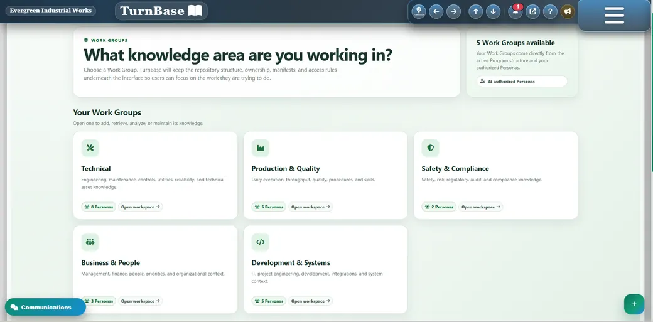This screenshot has width=653, height=322.
Task: Click the Evergreen Industrial Works label
Action: click(x=50, y=11)
